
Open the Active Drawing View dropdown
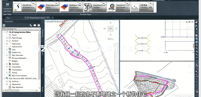[21, 29]
